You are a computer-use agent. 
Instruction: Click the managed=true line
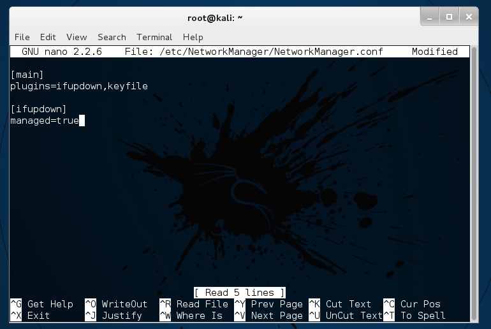pos(44,121)
